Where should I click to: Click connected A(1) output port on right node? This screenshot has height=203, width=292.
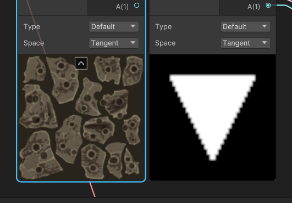[x=268, y=5]
